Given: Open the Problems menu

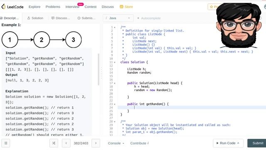Looking at the screenshot, I should pyautogui.click(x=53, y=7).
